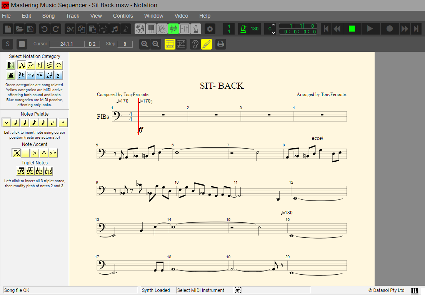
Task: Open the piano keyboard window
Action: tap(151, 29)
